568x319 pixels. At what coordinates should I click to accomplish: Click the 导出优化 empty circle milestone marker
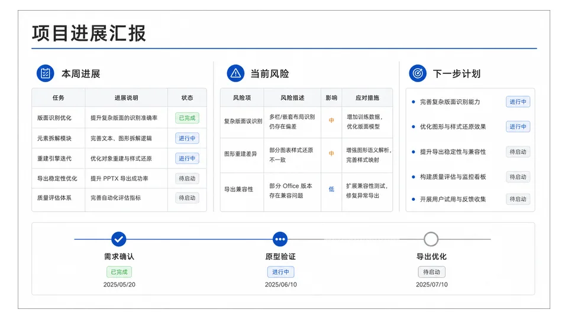point(431,239)
